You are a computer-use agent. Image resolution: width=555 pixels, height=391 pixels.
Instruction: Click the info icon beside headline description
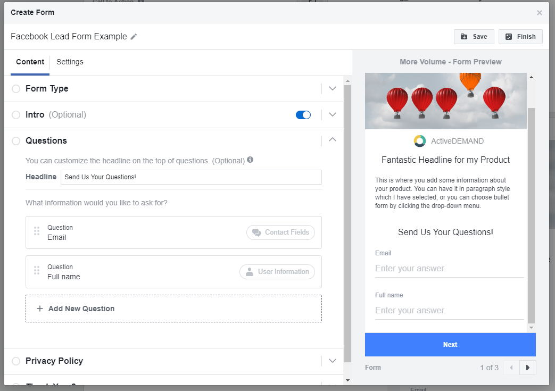click(250, 160)
